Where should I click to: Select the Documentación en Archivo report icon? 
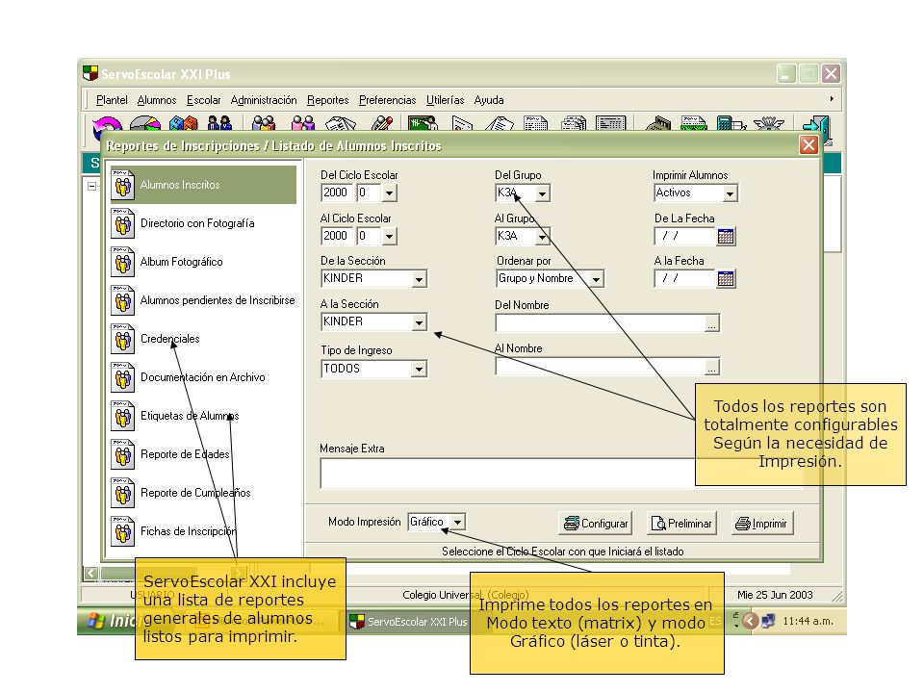pos(122,377)
